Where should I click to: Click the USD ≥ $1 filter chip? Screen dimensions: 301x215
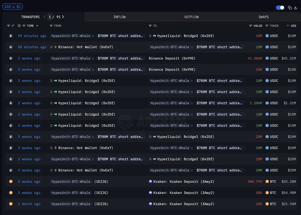(x=13, y=7)
